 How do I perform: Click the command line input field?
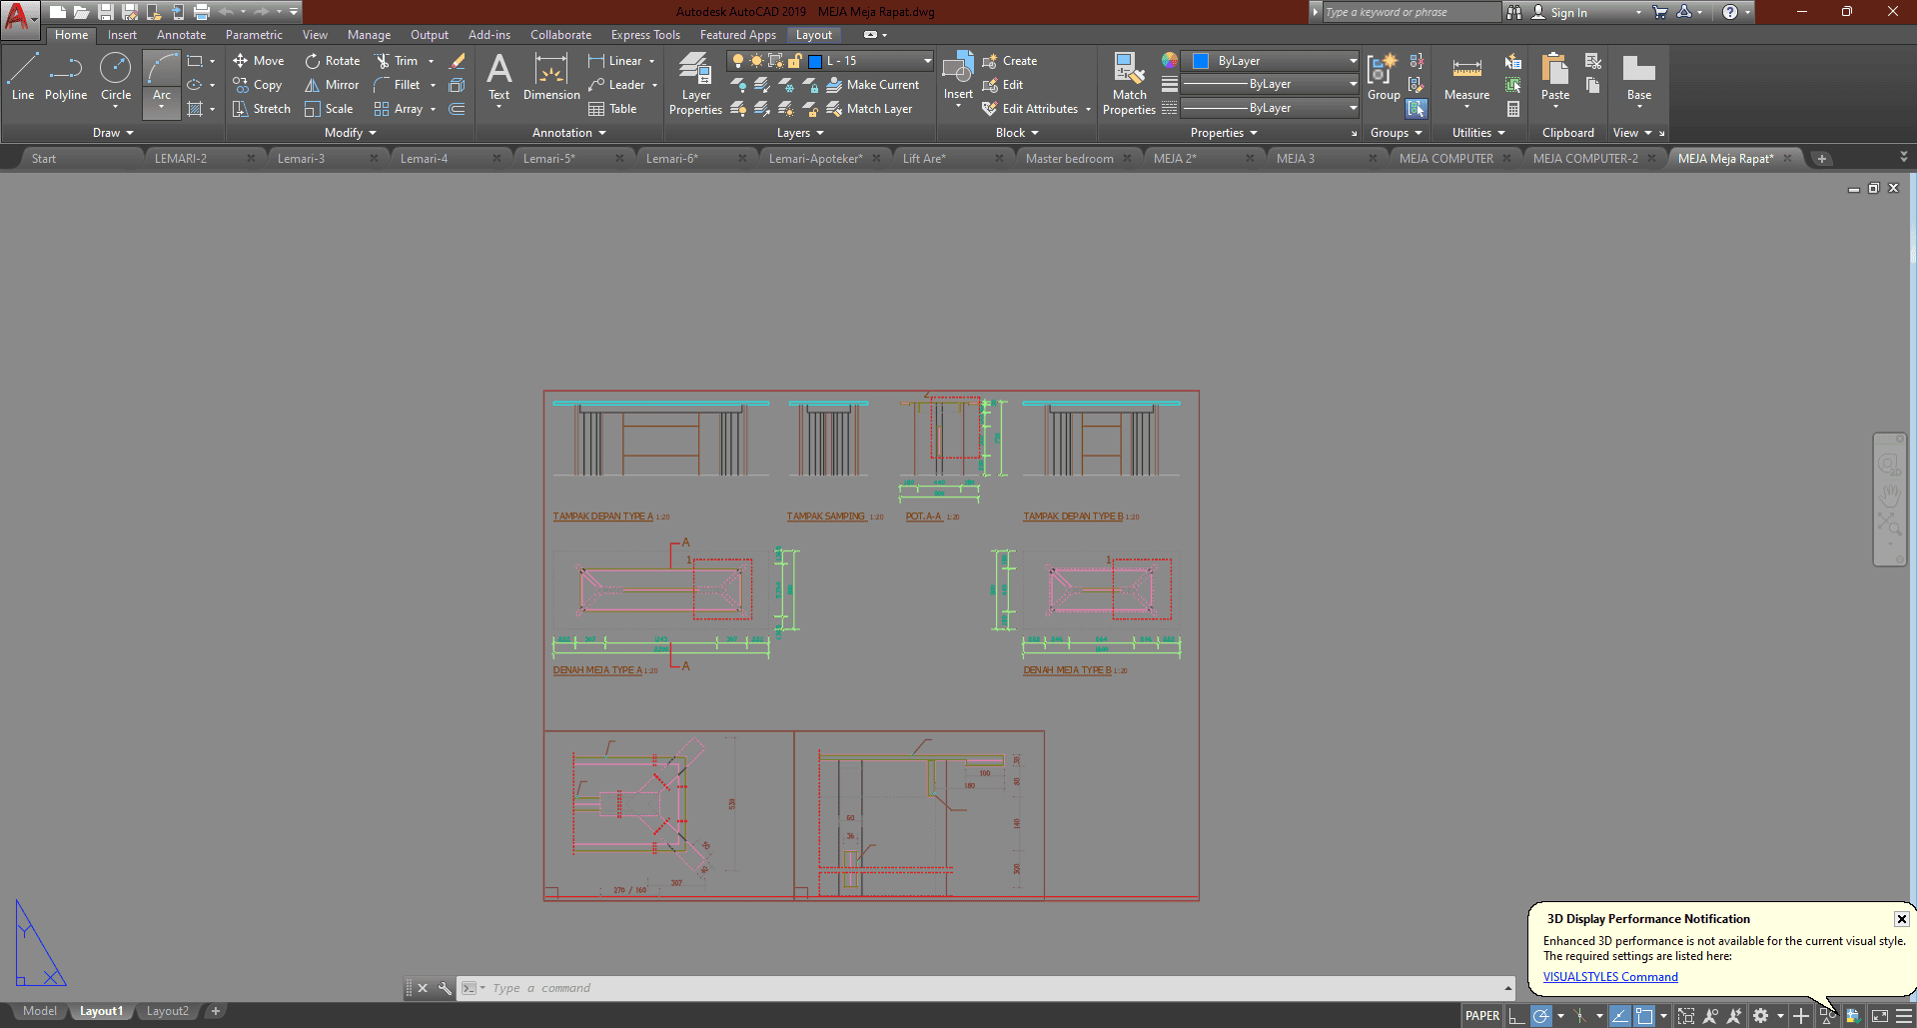click(x=989, y=988)
